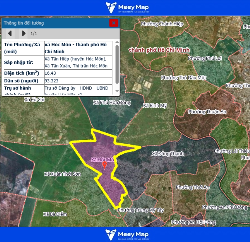Click the Phường Thủ Dầu Một label
Screen dimensions: 250x242
[x=184, y=78]
